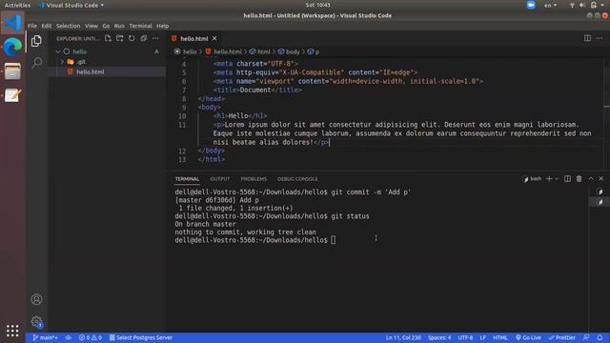Image resolution: width=610 pixels, height=343 pixels.
Task: Open the en keyboard layout menu
Action: pyautogui.click(x=550, y=5)
